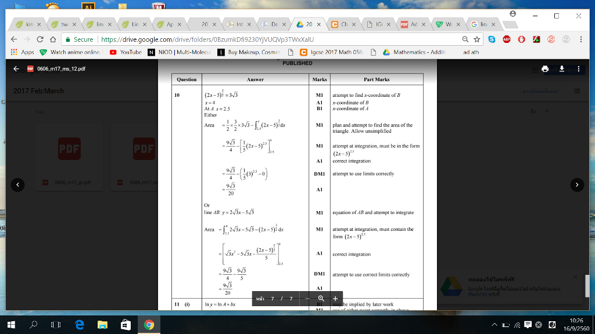Open the Adblock Plus extension

[507, 39]
